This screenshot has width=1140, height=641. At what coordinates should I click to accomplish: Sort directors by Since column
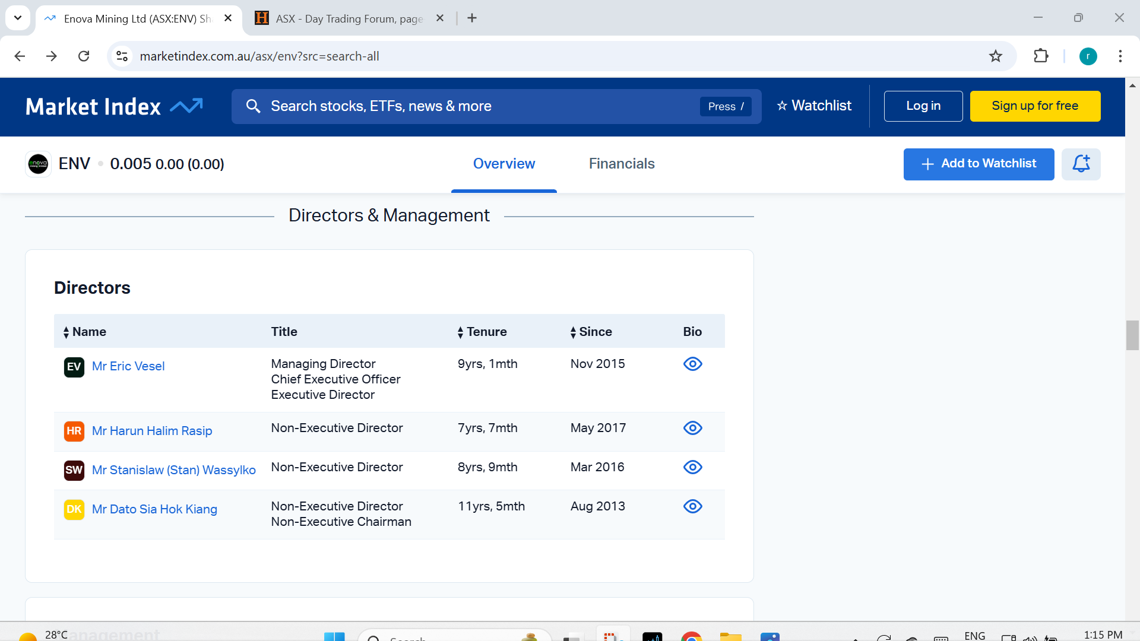point(591,332)
